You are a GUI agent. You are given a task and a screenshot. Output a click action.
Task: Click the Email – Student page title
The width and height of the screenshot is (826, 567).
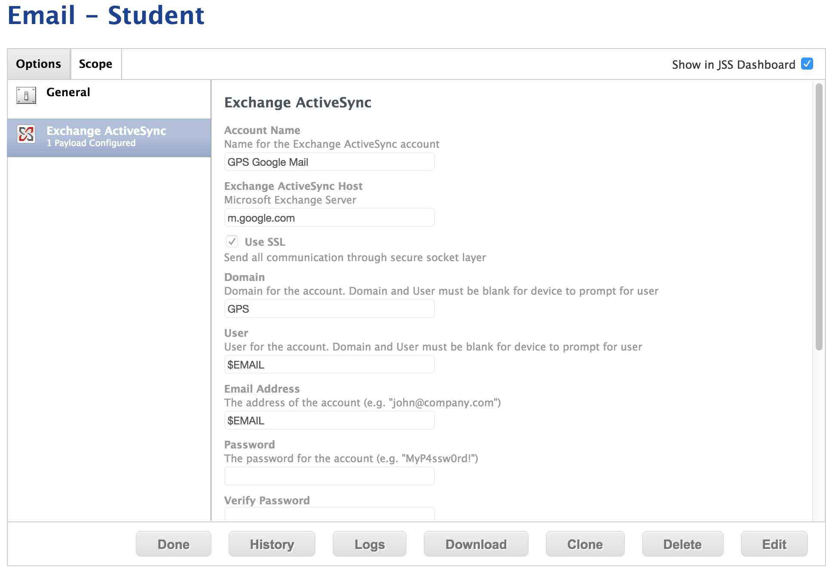pos(106,15)
